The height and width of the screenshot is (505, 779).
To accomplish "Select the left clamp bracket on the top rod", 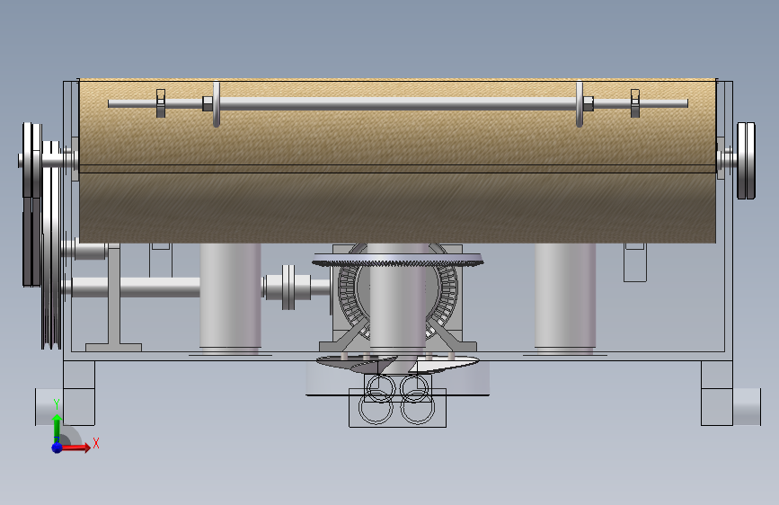I will pos(161,103).
